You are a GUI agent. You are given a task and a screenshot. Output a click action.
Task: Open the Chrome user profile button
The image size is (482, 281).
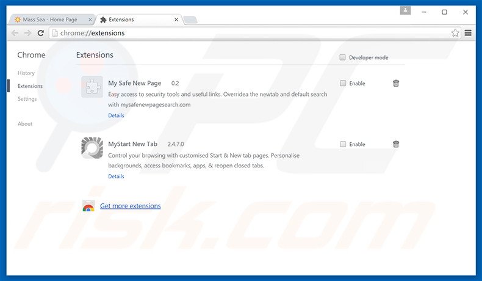tap(405, 10)
